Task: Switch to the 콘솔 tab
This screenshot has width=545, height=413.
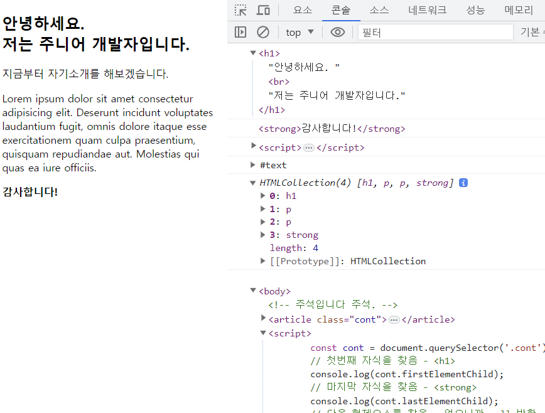Action: click(x=340, y=10)
